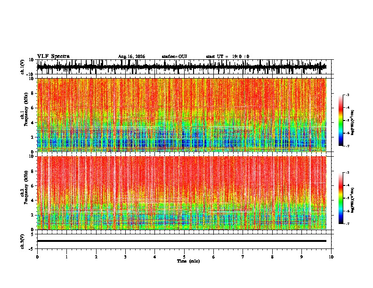
Task: Click the ch.1 "Frequency (kHz)" axis label
Action: (x=26, y=109)
